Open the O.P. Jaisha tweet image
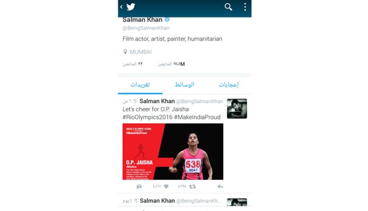This screenshot has height=211, width=368. 173,152
